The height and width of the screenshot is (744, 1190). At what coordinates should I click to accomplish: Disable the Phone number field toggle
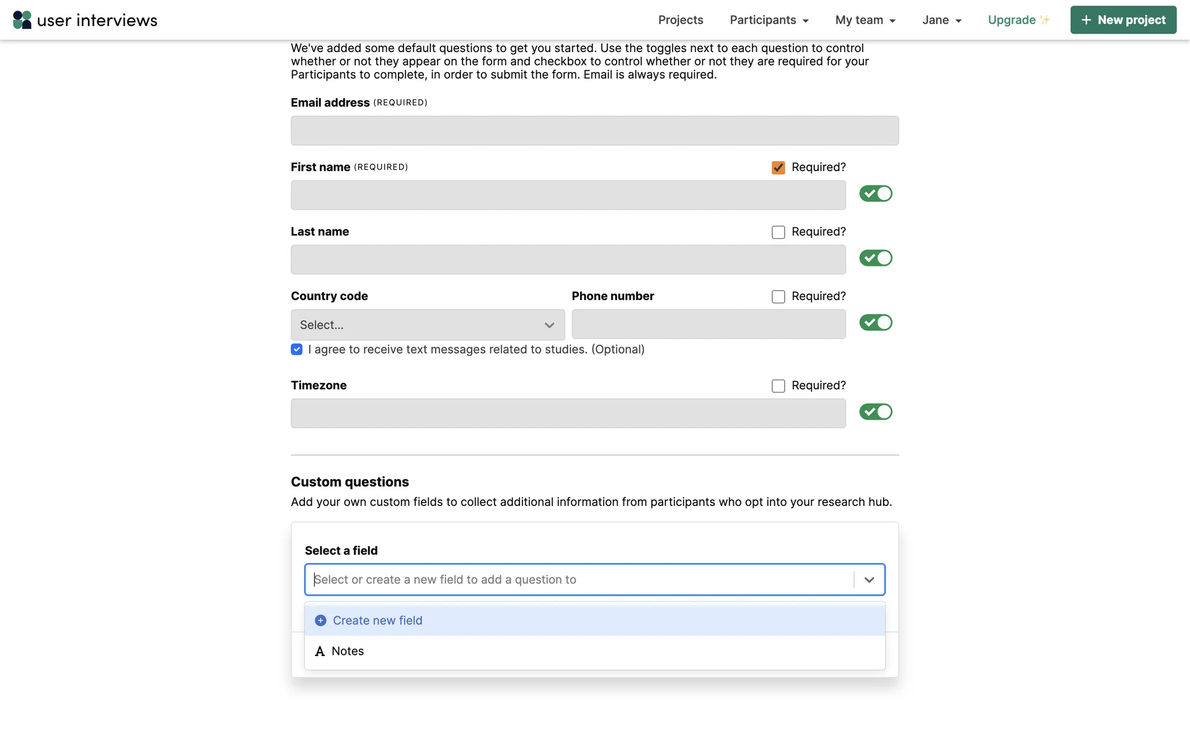(x=875, y=322)
